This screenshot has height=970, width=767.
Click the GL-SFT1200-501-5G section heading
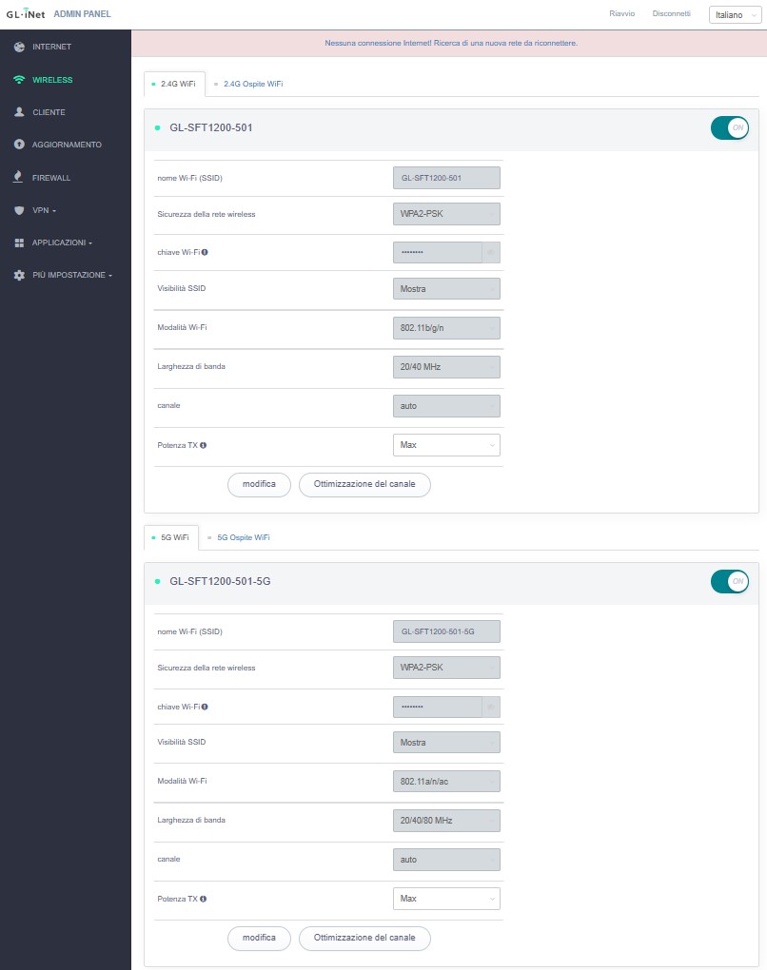(220, 581)
